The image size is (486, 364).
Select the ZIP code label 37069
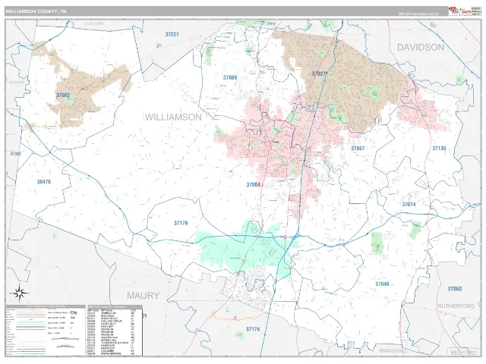point(230,77)
